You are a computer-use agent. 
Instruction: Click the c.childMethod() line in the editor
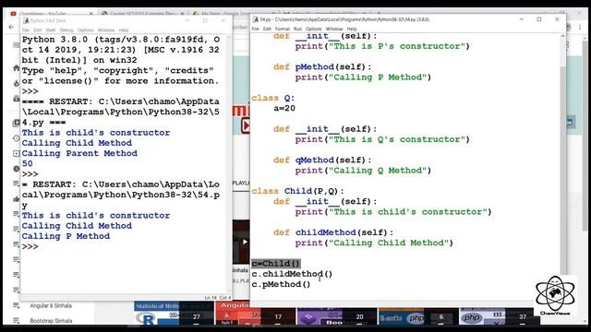pos(292,274)
